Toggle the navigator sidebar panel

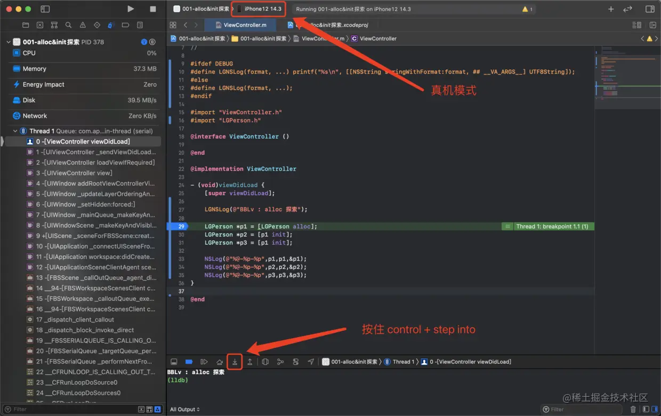click(45, 9)
